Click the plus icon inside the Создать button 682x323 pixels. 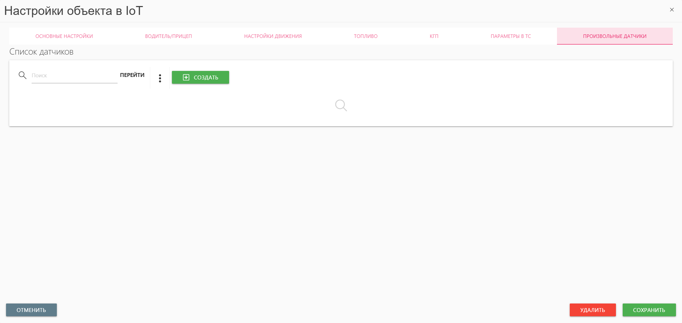pyautogui.click(x=186, y=77)
